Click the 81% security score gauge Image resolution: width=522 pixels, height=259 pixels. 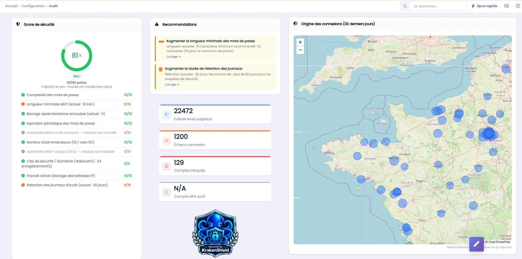77,56
